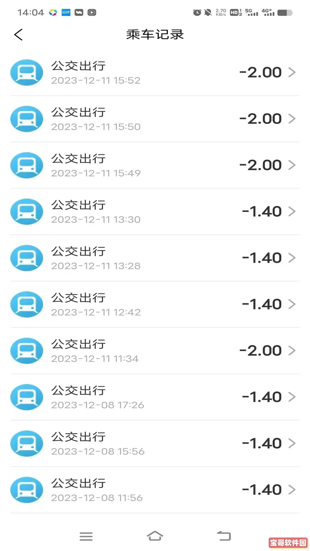The height and width of the screenshot is (551, 310).
Task: Tap bus icon for 12:42 ride
Action: point(27,304)
